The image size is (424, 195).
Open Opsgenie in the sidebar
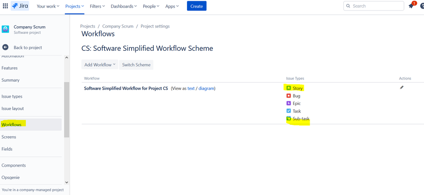11,178
